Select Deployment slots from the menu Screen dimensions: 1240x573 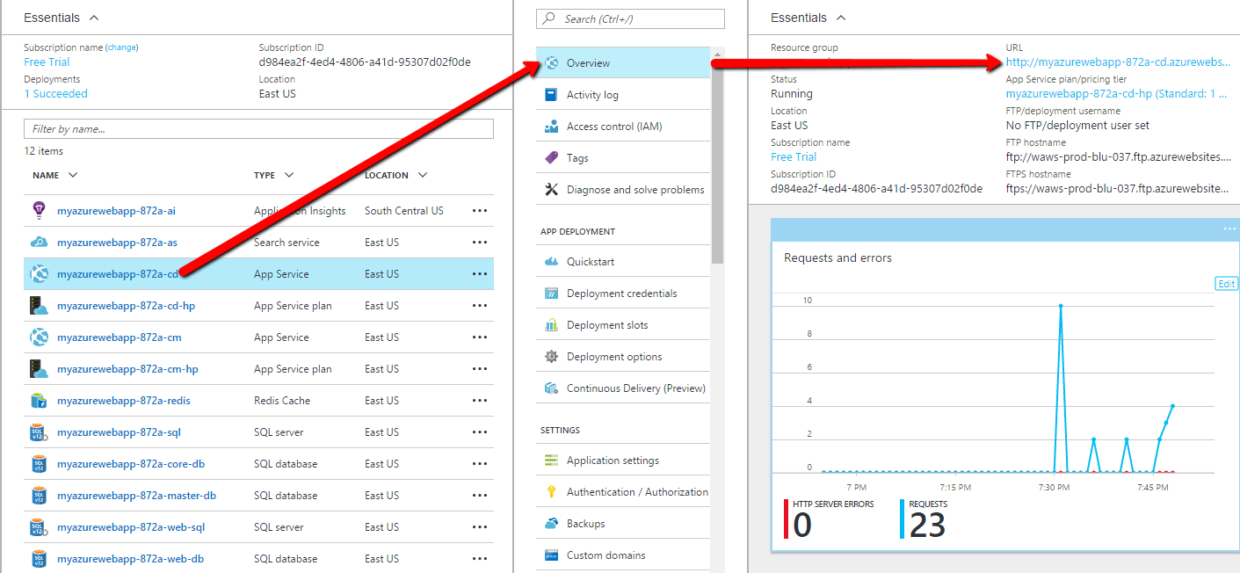pos(623,325)
